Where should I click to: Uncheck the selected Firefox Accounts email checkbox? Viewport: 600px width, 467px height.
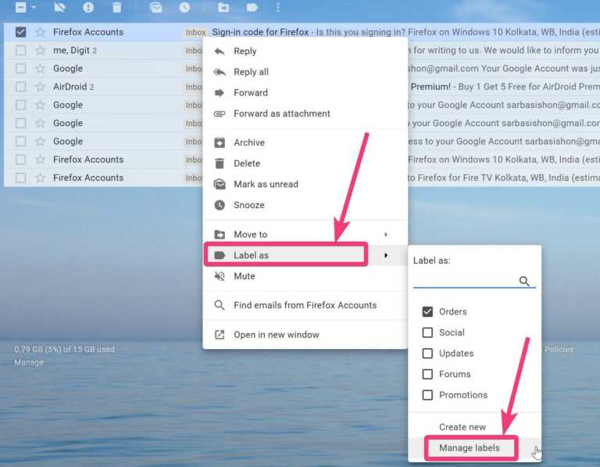tap(20, 32)
